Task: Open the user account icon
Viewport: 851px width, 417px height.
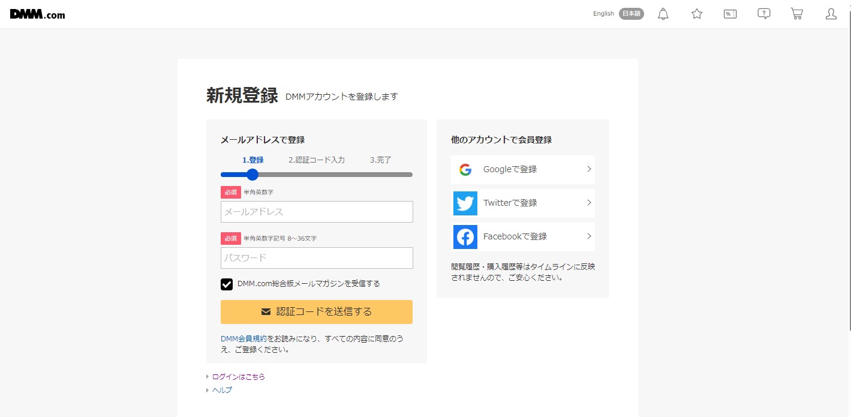Action: [831, 14]
